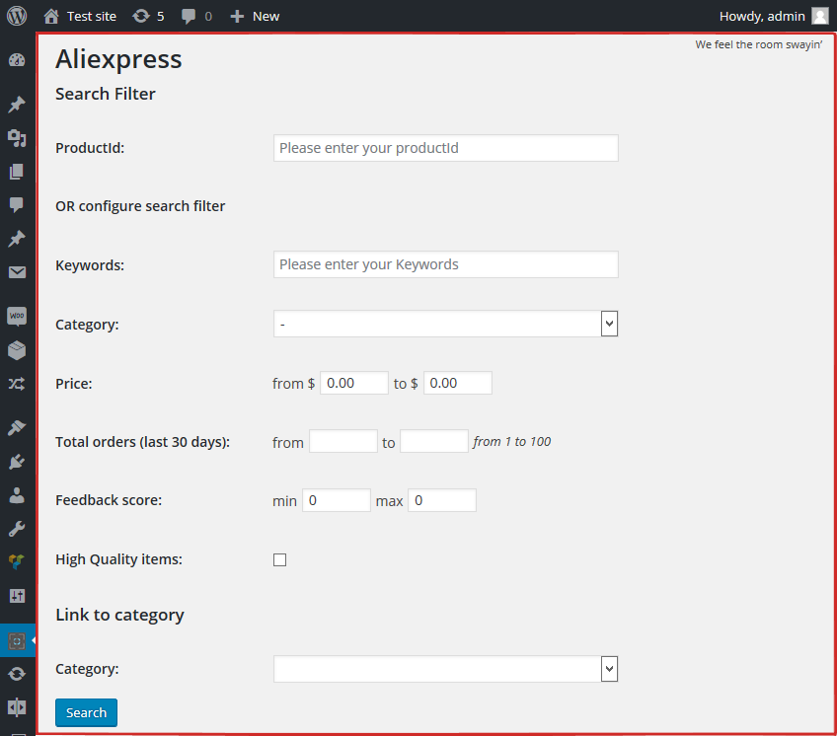Image resolution: width=837 pixels, height=736 pixels.
Task: Open the Products box icon
Action: click(x=17, y=350)
